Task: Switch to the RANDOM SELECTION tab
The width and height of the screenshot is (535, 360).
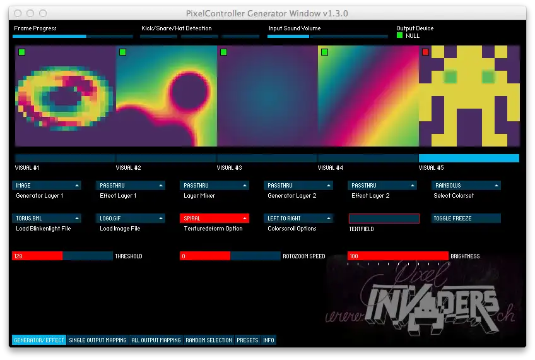Action: click(208, 340)
